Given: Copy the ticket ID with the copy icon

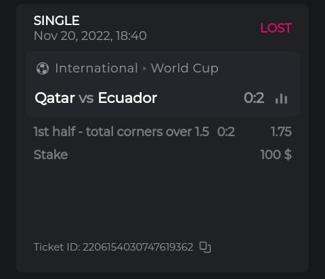Looking at the screenshot, I should click(205, 247).
